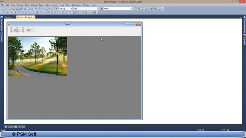Open the layout toolbar overflow options
This screenshot has width=246, height=138.
pos(97,13)
